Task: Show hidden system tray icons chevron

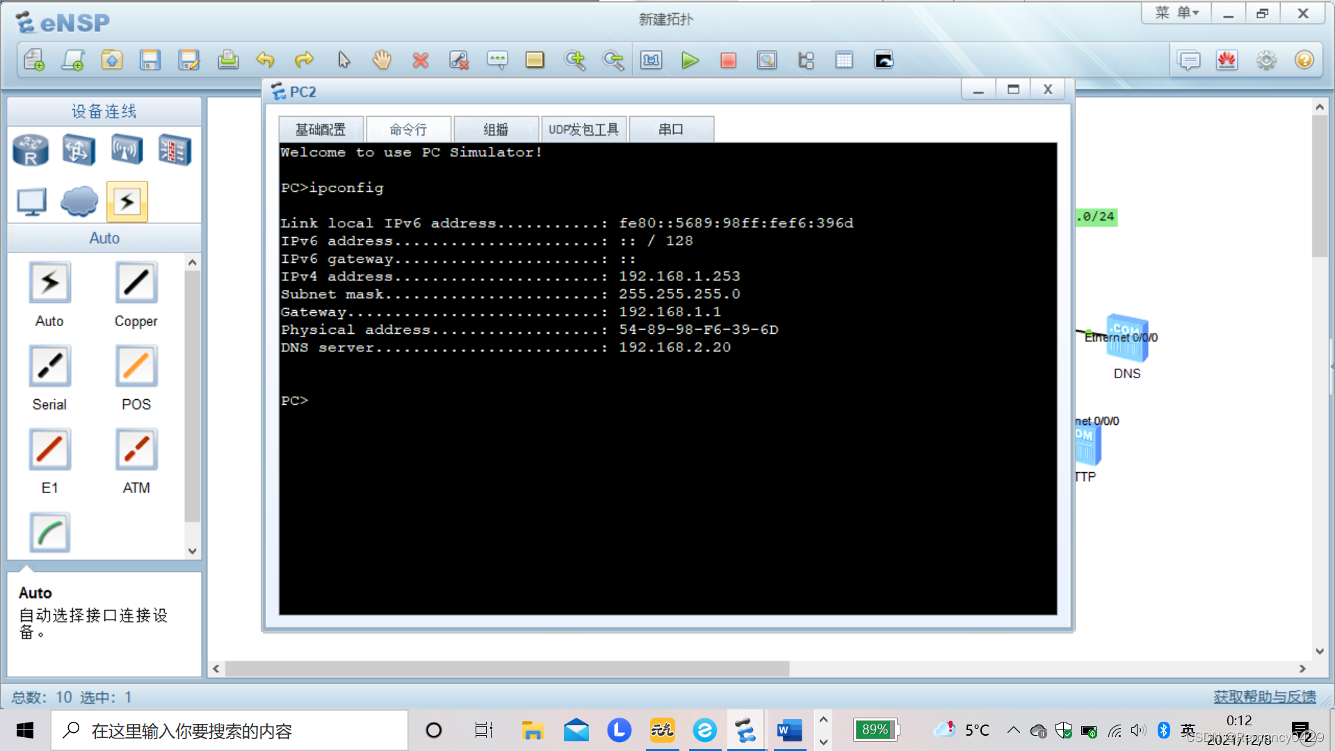Action: [1013, 730]
